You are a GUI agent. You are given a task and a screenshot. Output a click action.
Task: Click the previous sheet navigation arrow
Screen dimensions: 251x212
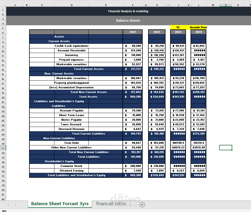coord(8,204)
